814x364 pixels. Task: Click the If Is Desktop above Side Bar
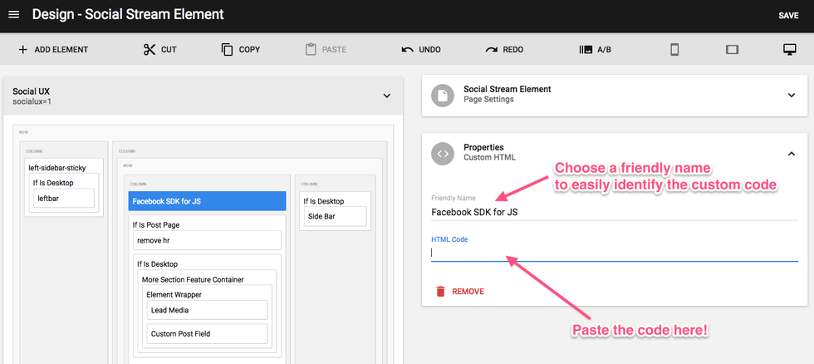pos(324,201)
